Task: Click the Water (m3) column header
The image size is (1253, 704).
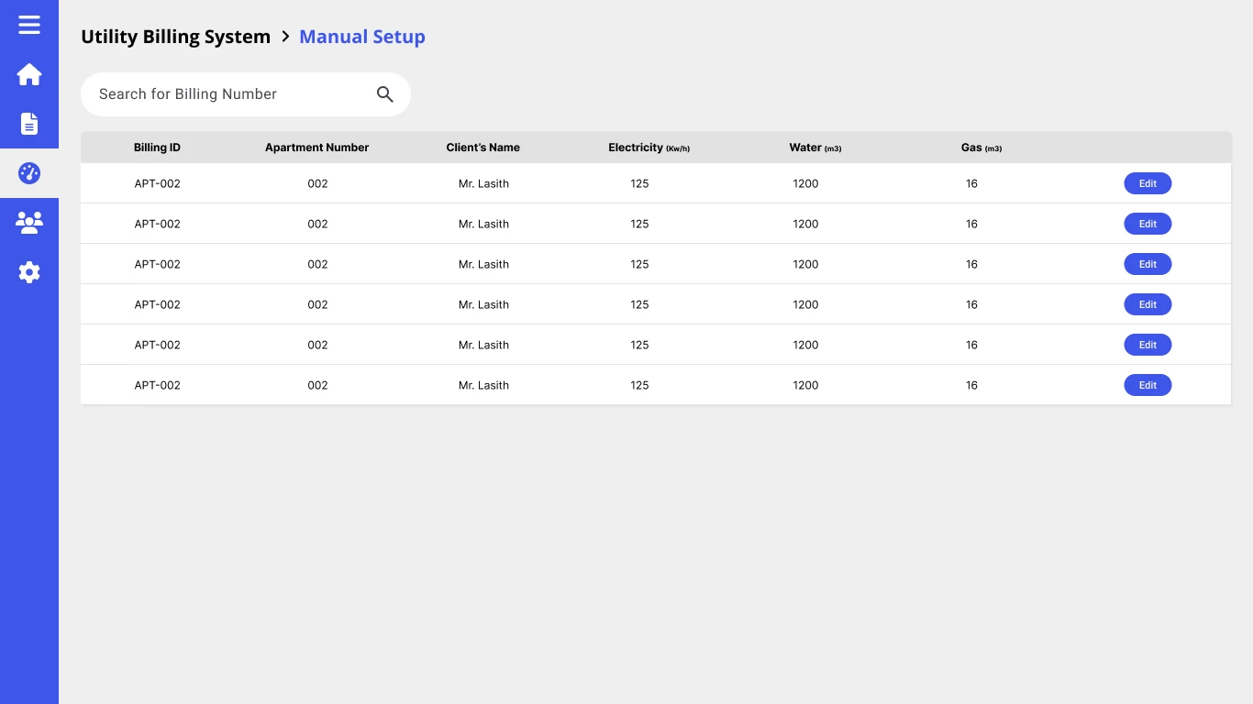Action: click(x=815, y=148)
